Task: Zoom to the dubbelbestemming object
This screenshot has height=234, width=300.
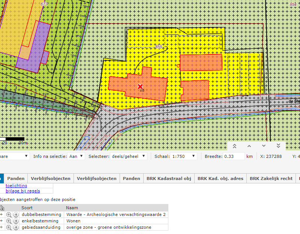Action: click(9, 214)
